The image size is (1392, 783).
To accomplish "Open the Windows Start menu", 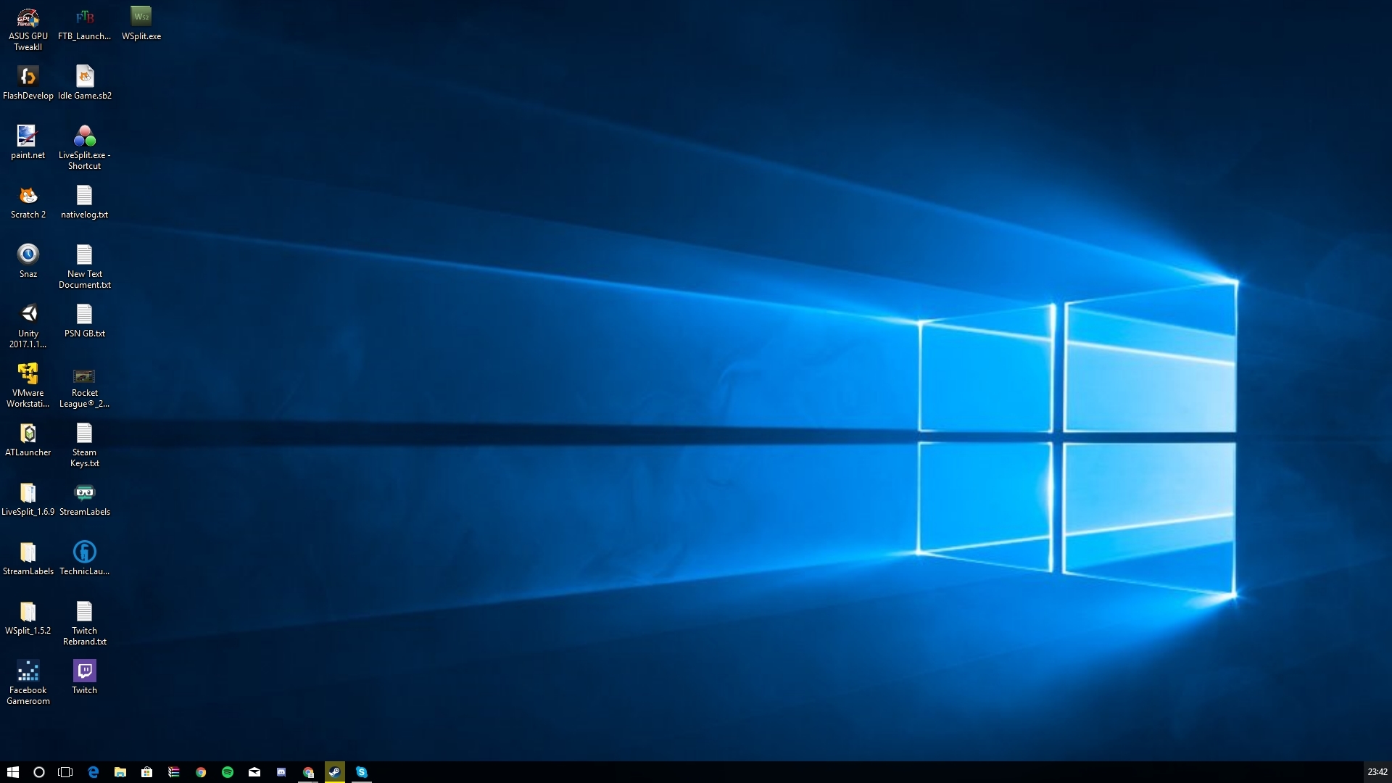I will pos(12,772).
